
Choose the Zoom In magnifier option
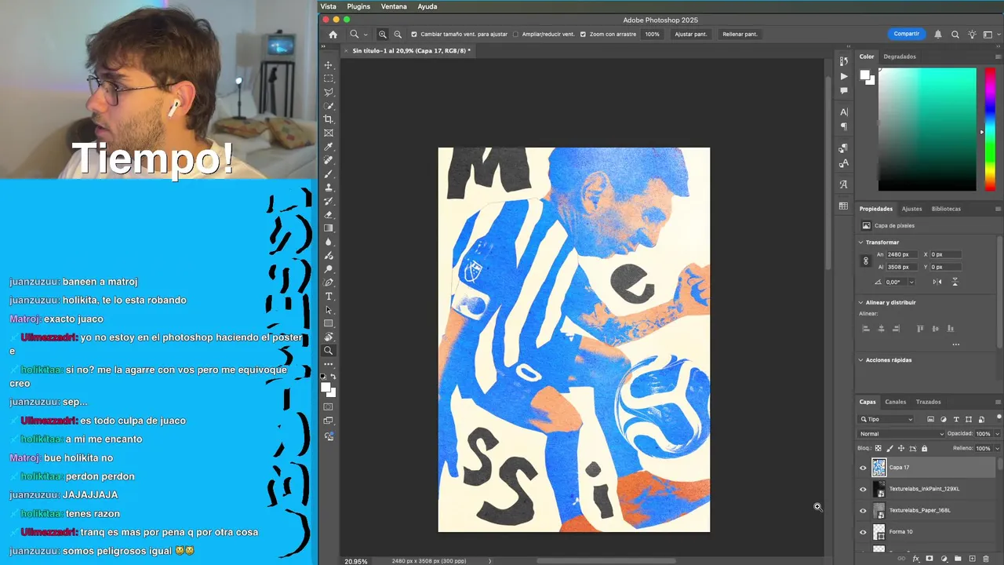pos(383,35)
